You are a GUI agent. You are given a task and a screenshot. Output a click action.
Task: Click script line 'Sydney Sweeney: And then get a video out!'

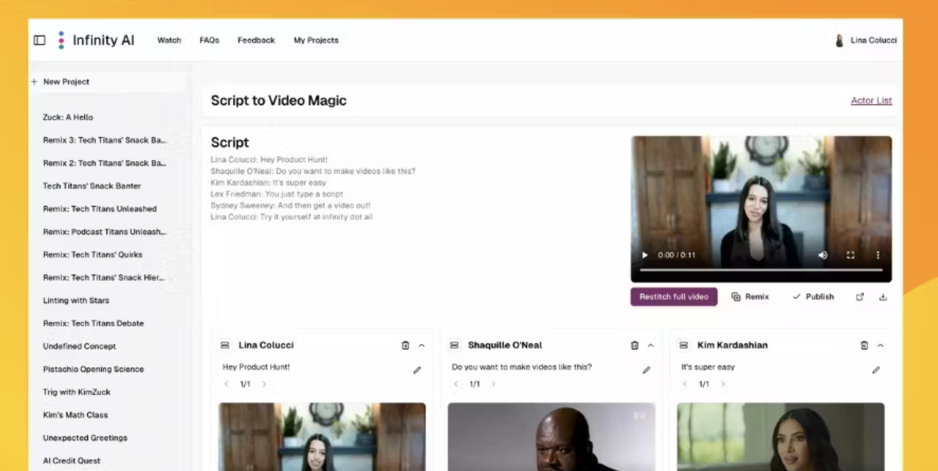click(291, 205)
